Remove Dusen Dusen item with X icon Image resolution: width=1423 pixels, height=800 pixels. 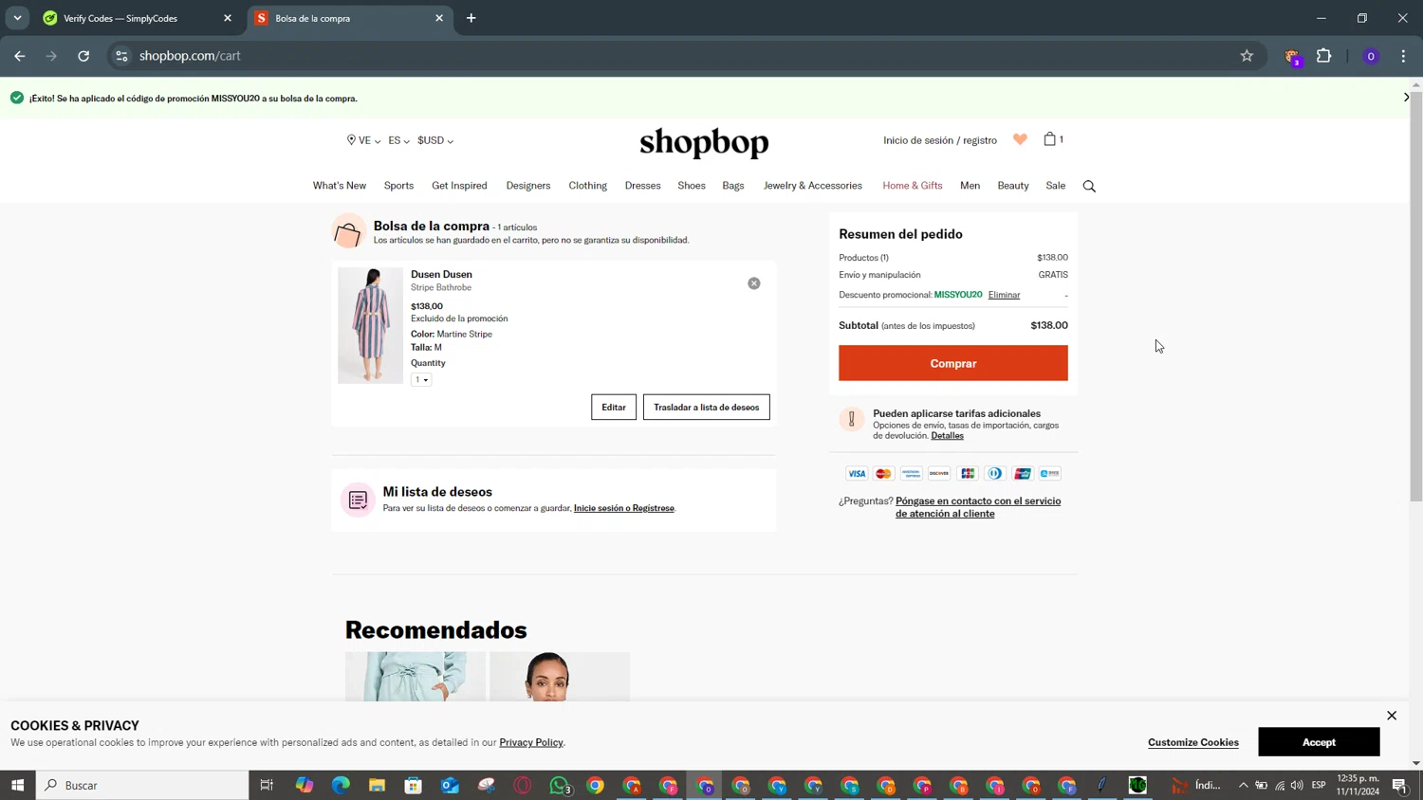click(x=754, y=283)
